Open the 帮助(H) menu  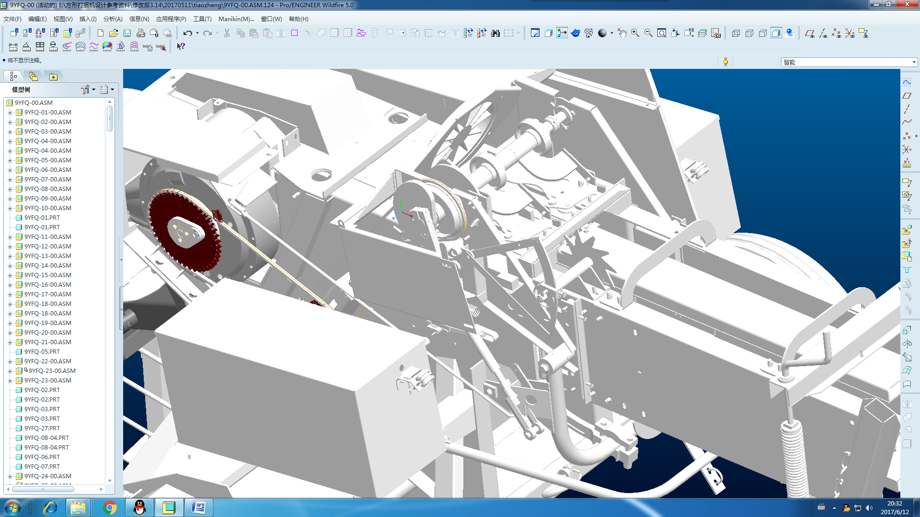coord(299,19)
